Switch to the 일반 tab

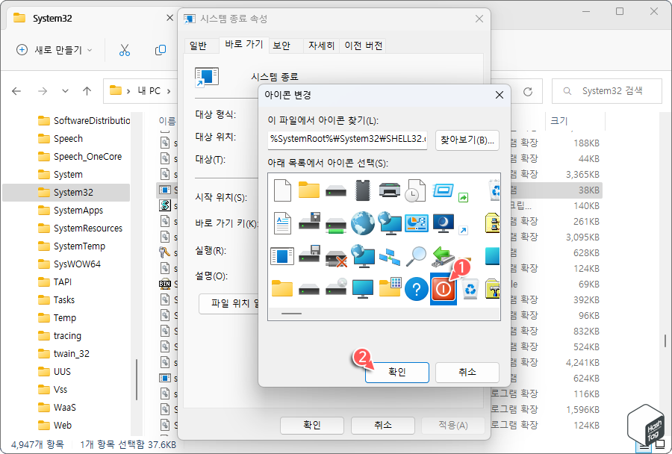pos(200,45)
